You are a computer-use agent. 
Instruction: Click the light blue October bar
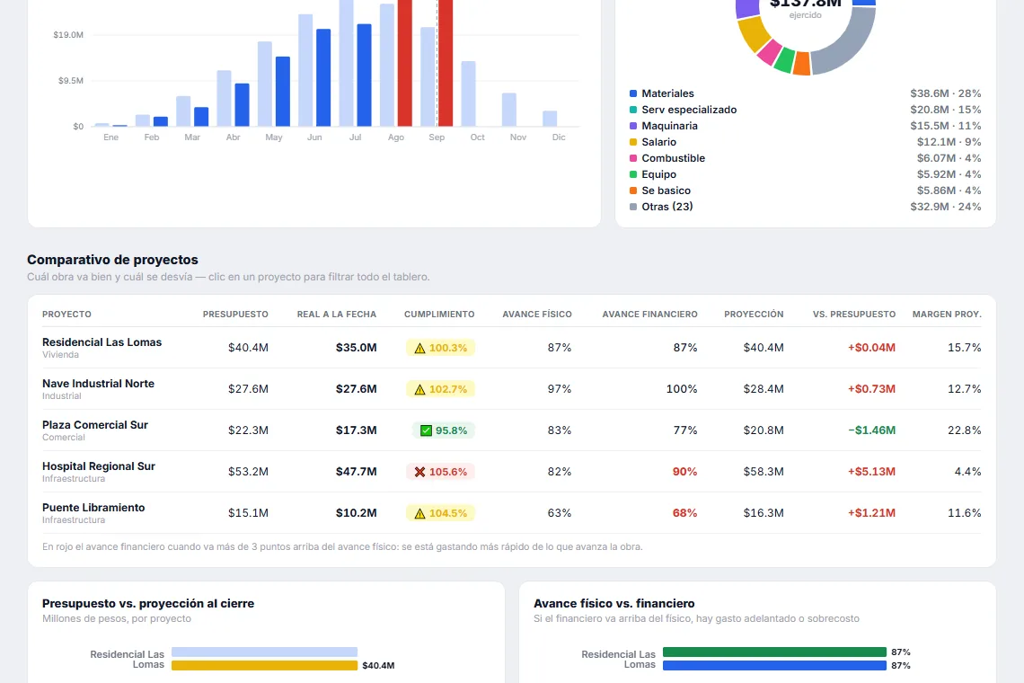click(468, 93)
